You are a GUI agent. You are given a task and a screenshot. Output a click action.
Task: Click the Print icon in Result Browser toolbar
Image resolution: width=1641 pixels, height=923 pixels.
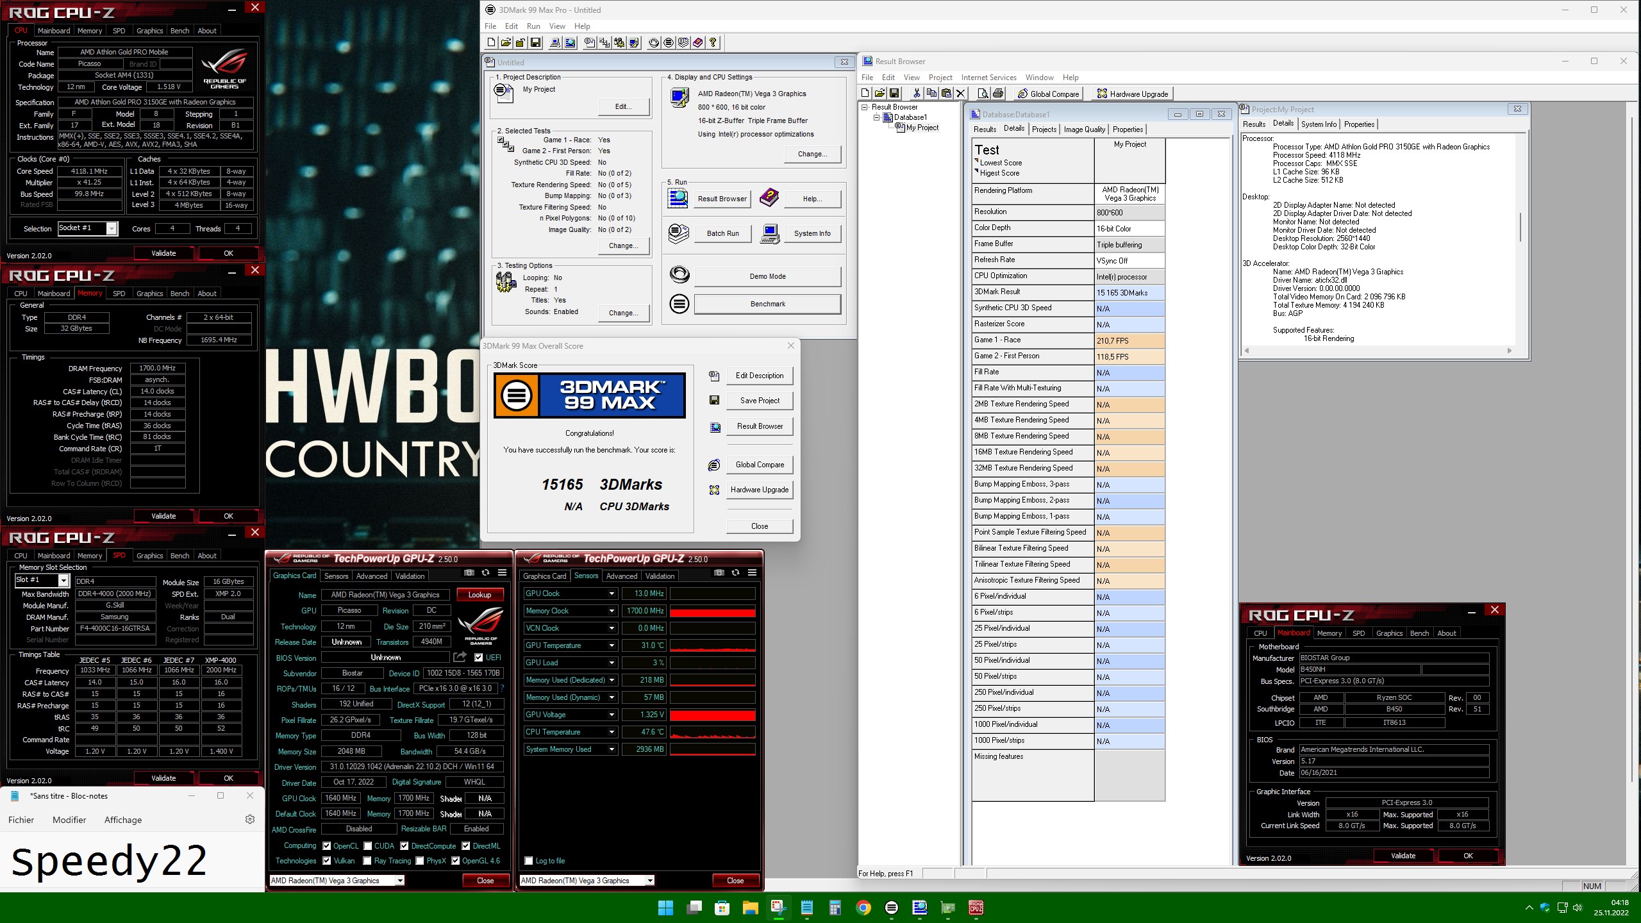[x=997, y=94]
